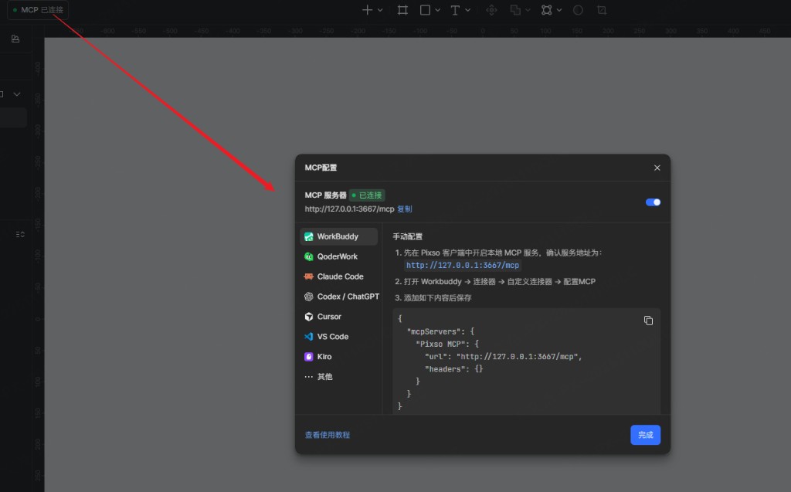Click the component icon in toolbar
Image resolution: width=791 pixels, height=492 pixels.
point(491,10)
